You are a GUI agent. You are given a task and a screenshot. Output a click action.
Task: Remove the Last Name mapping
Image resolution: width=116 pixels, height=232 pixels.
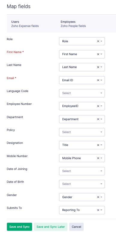[x=98, y=67]
